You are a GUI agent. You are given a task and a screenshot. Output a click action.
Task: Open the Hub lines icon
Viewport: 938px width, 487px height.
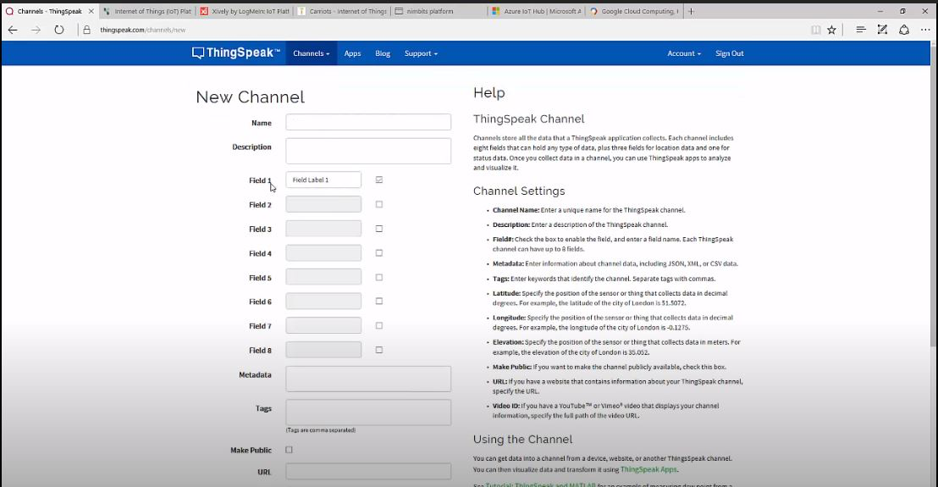click(x=861, y=30)
